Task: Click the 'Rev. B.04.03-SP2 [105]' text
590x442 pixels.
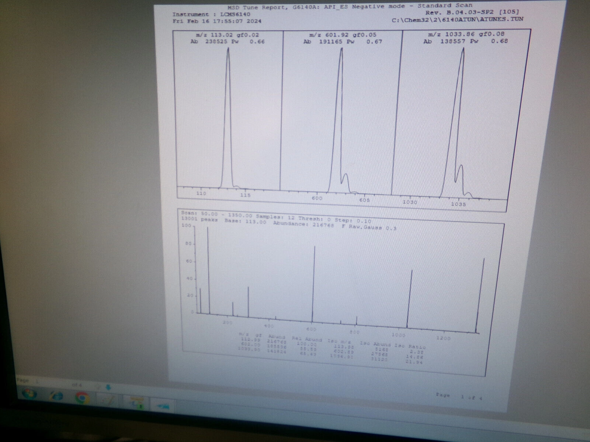Action: pyautogui.click(x=472, y=12)
